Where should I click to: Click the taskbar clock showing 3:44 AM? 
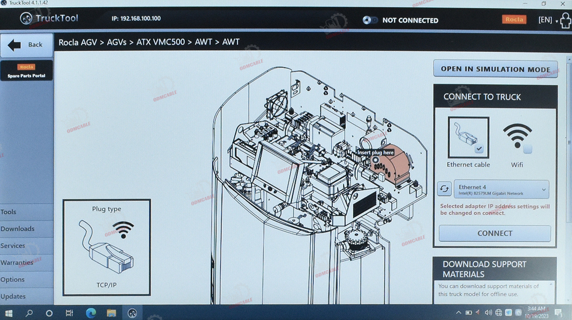[x=537, y=312]
